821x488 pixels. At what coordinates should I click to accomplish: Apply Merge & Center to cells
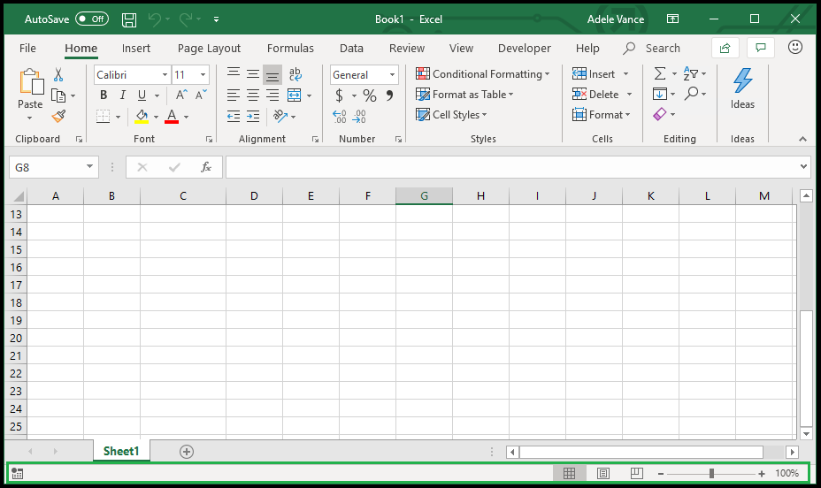293,95
